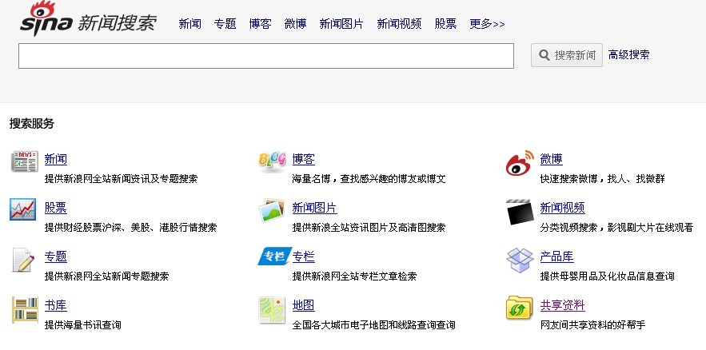The width and height of the screenshot is (706, 350).
Task: Click description 提供财经股票沪深、美股、港股行情搜索
Action: 130,227
